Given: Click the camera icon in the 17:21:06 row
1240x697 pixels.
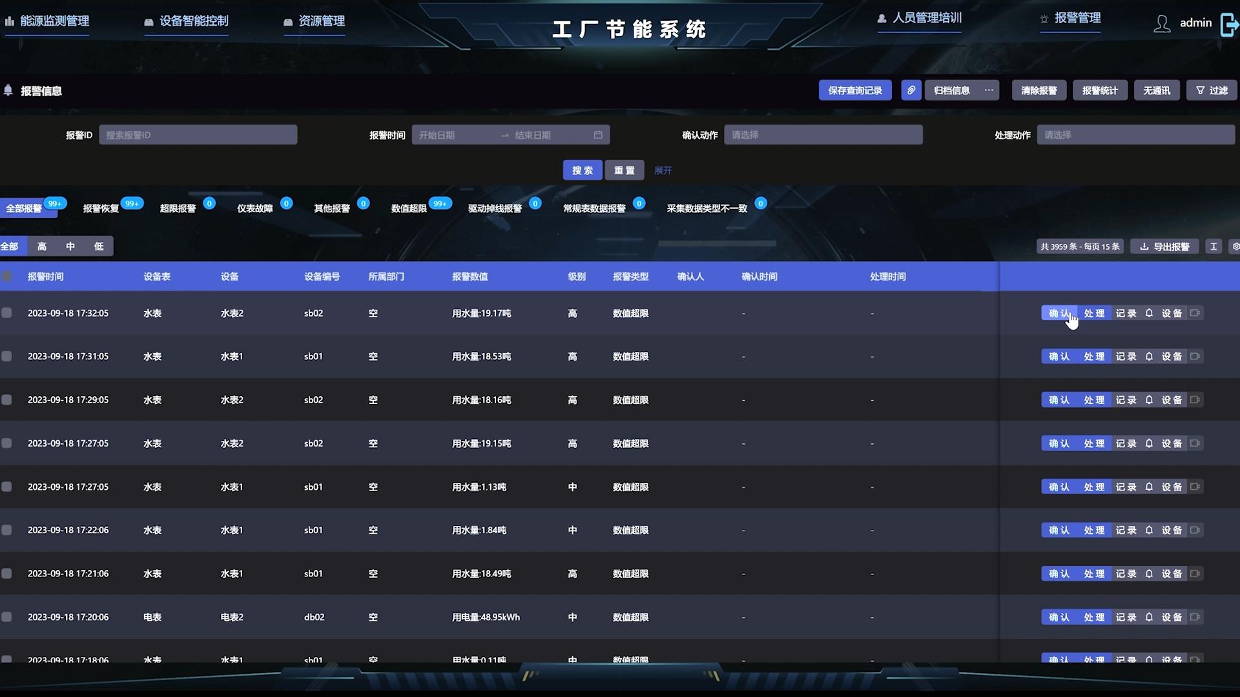Looking at the screenshot, I should tap(1195, 574).
